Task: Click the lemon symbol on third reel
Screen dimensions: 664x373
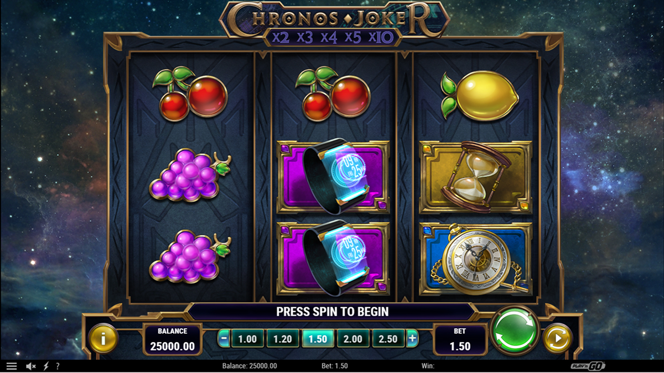Action: pos(479,96)
